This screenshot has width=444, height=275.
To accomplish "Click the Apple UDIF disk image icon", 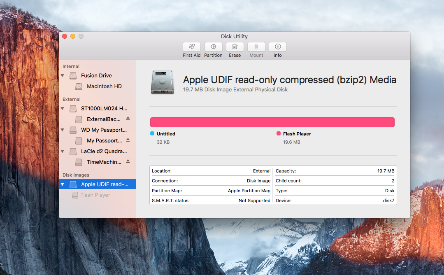I will [x=73, y=184].
